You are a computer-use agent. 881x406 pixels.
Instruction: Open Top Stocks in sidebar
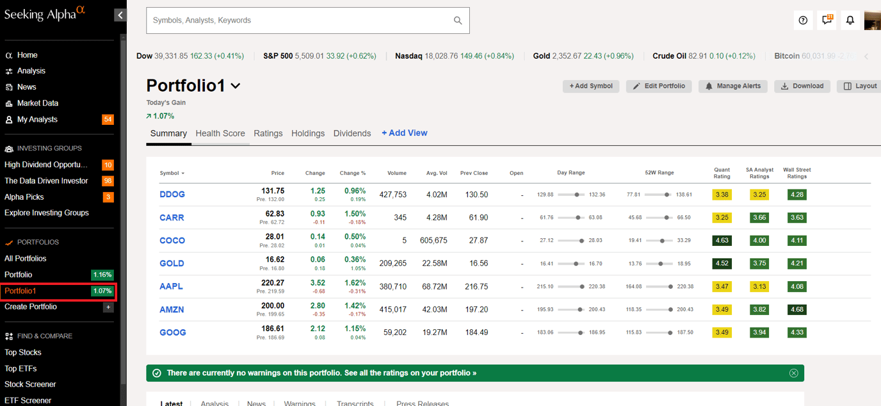click(x=23, y=352)
